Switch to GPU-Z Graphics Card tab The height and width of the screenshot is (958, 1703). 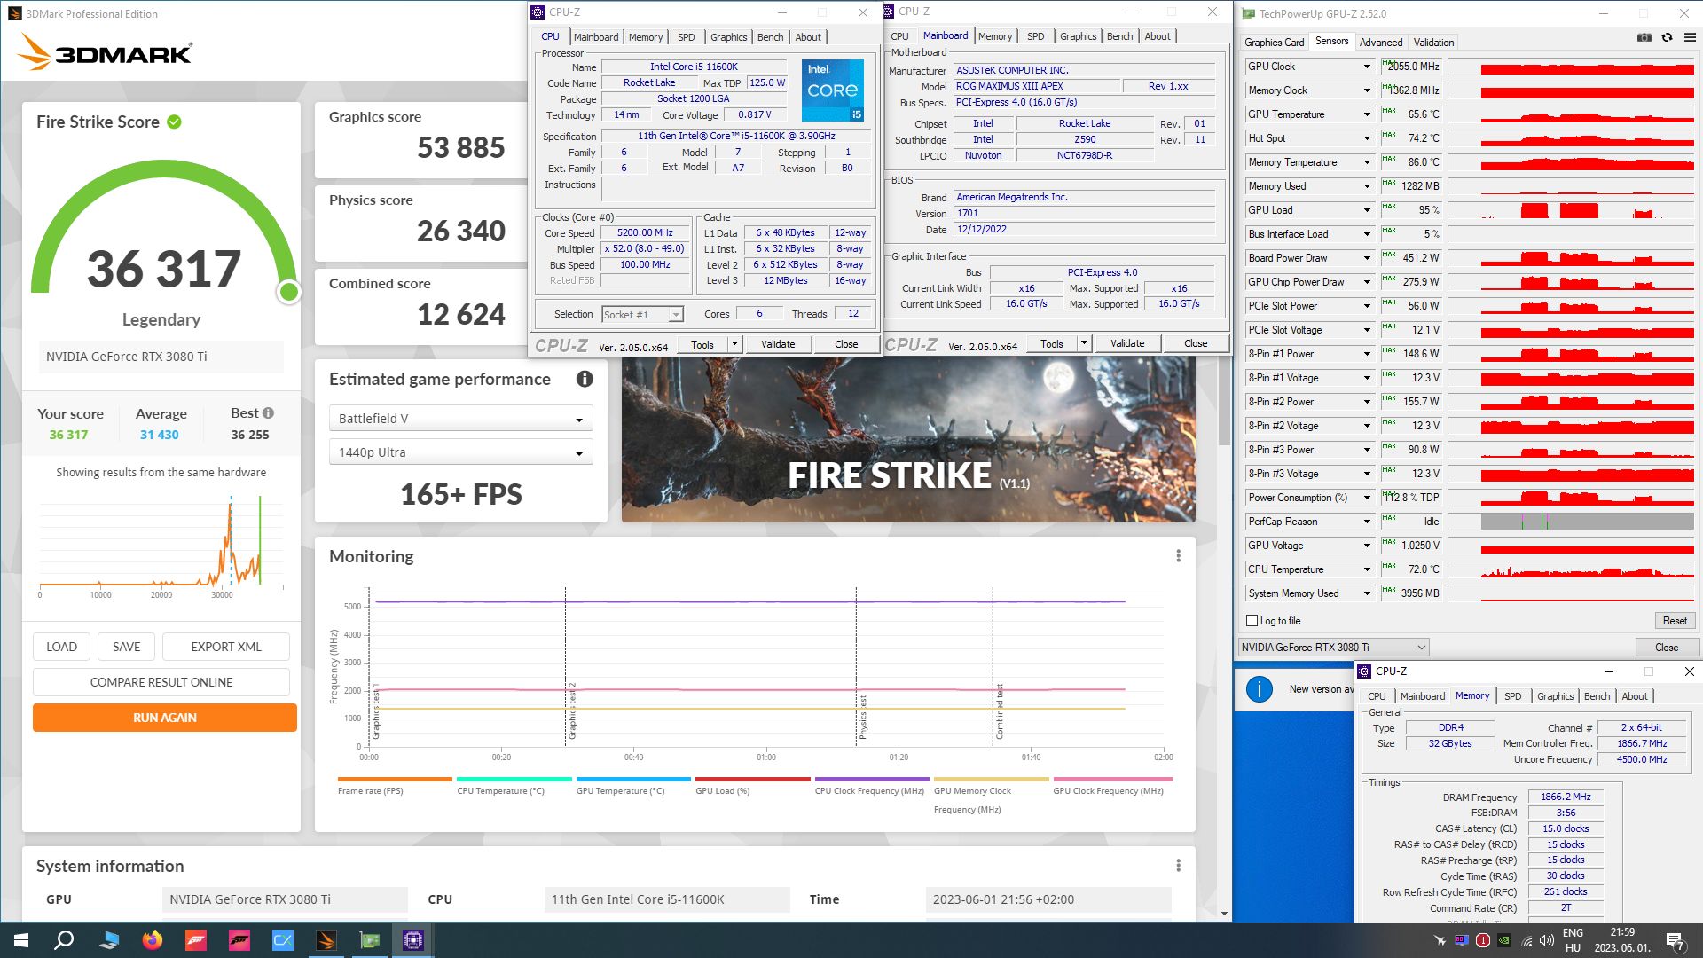(1274, 43)
